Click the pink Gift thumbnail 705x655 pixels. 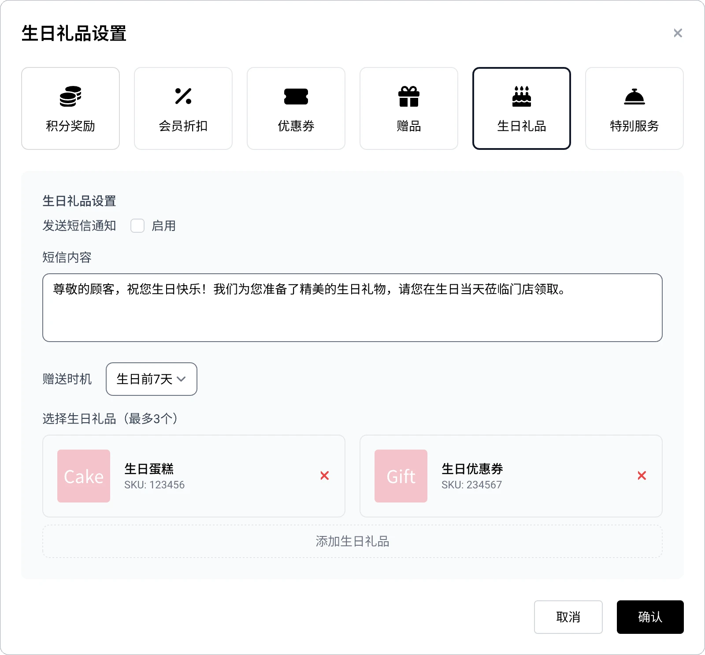pos(401,476)
